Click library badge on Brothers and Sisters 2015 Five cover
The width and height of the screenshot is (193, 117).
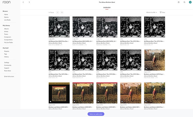click(146, 102)
